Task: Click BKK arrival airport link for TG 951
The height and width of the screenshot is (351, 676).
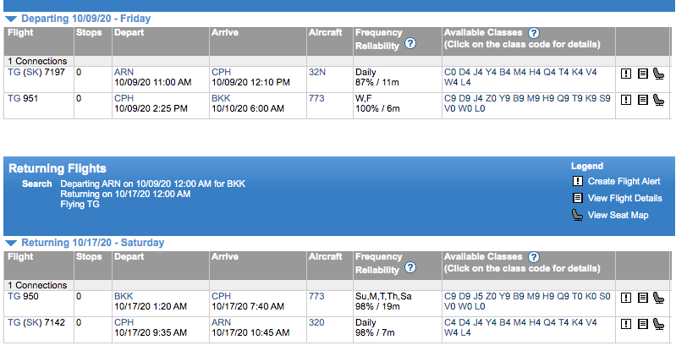Action: click(220, 98)
